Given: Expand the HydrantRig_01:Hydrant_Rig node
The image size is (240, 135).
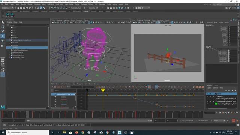Looking at the screenshot, I should [x=9, y=40].
